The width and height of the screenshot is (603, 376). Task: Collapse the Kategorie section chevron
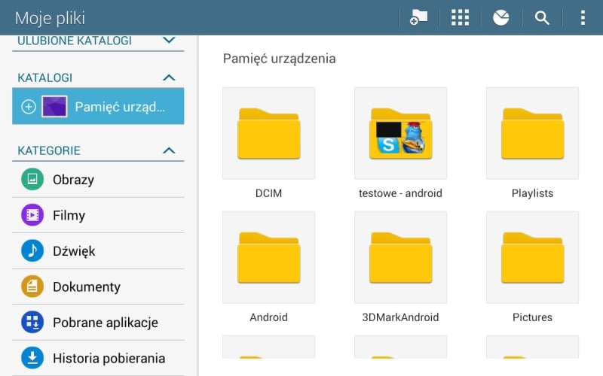click(169, 150)
